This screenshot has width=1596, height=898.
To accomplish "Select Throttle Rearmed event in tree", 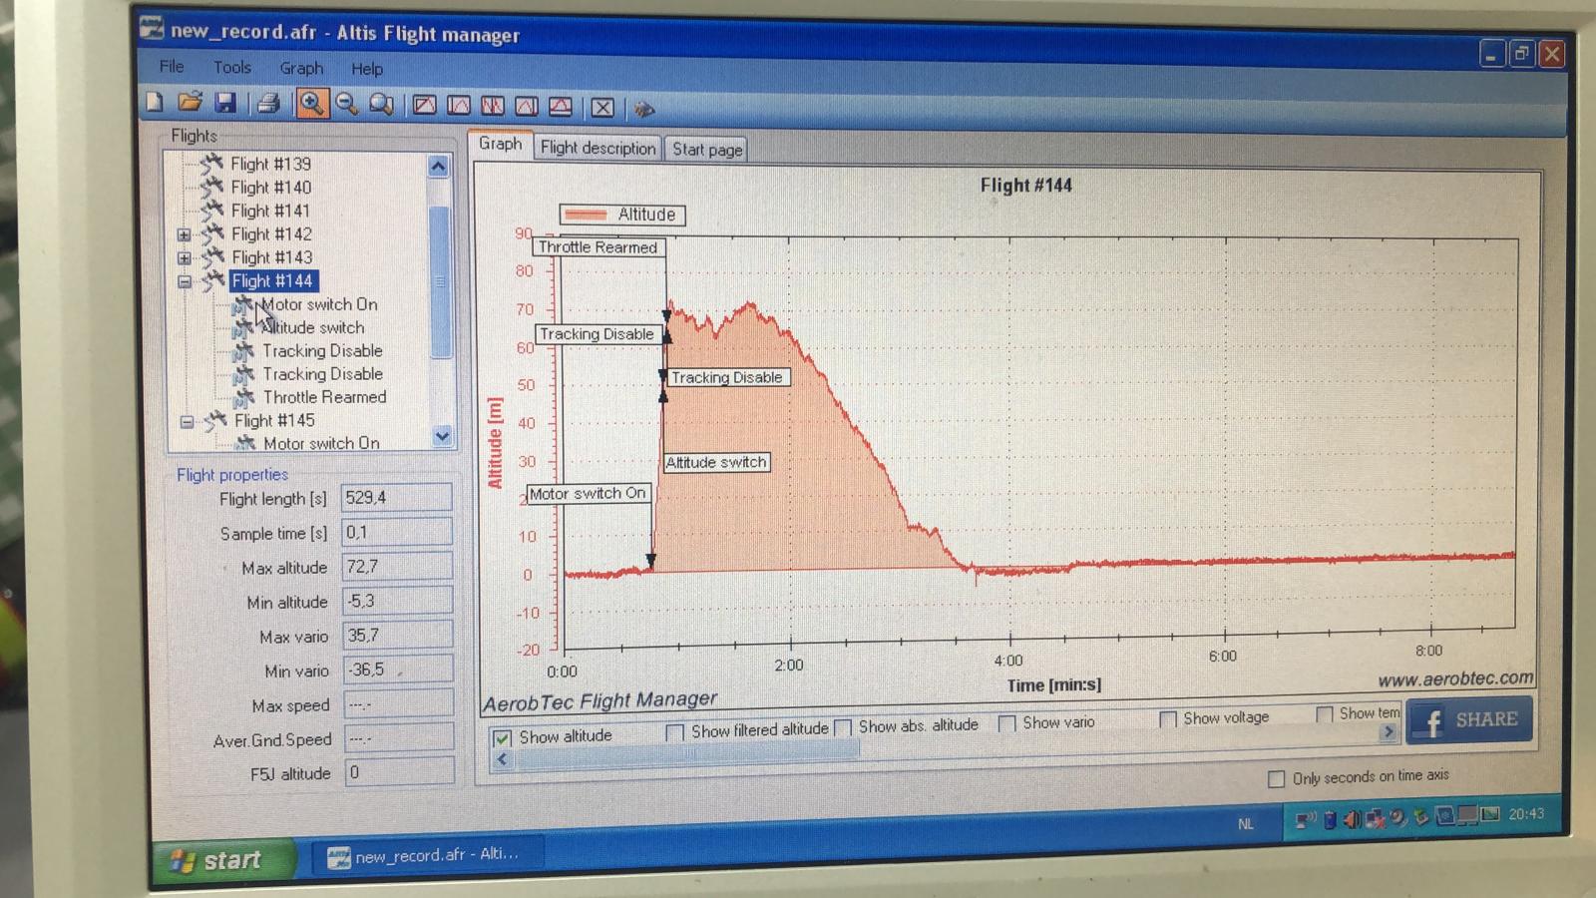I will pyautogui.click(x=324, y=397).
